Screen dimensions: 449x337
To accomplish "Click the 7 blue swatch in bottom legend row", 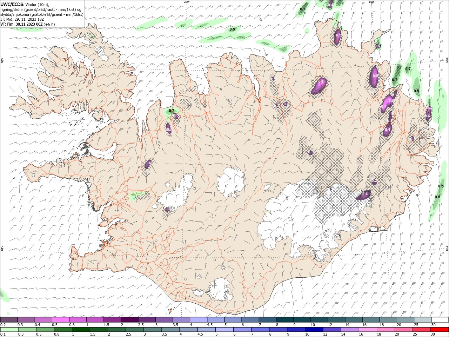I will click(x=260, y=330).
